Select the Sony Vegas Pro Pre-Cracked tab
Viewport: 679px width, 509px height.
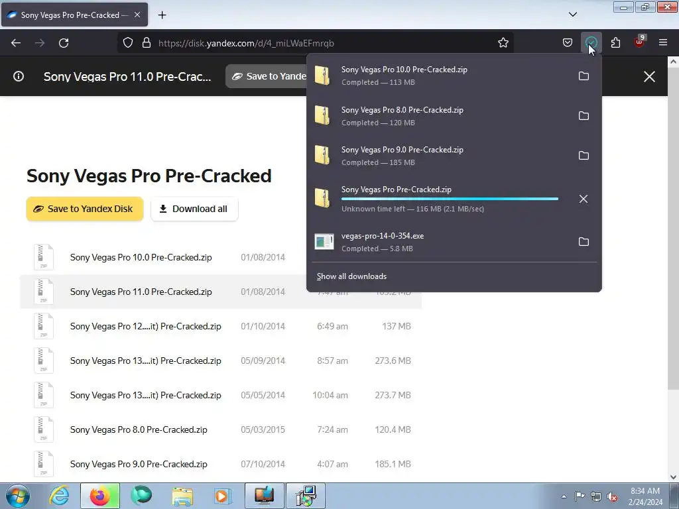point(74,15)
